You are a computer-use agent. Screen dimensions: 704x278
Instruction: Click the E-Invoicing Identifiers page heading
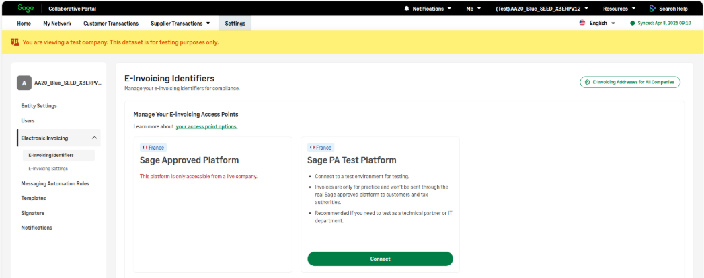tap(169, 79)
